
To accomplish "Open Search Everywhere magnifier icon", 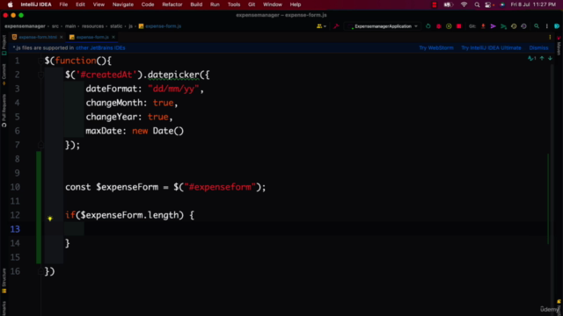I will [537, 26].
